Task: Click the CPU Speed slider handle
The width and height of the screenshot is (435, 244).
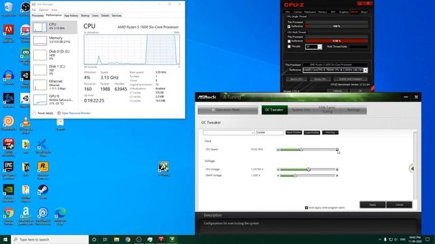Action: click(x=302, y=149)
